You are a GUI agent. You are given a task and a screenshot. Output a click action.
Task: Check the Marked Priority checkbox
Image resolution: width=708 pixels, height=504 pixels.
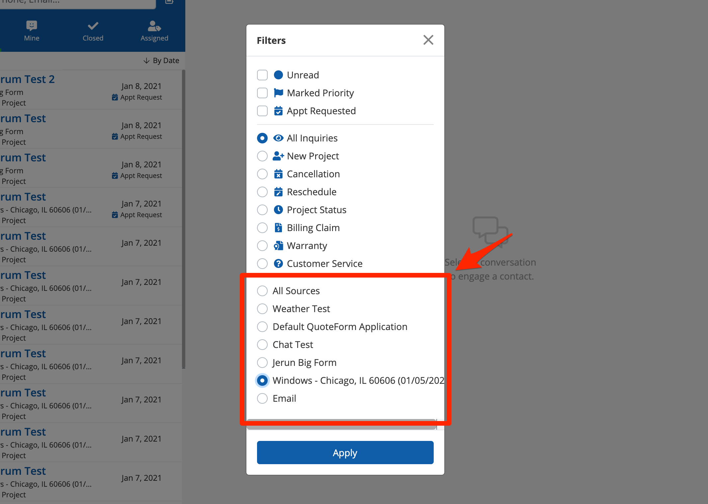(262, 93)
